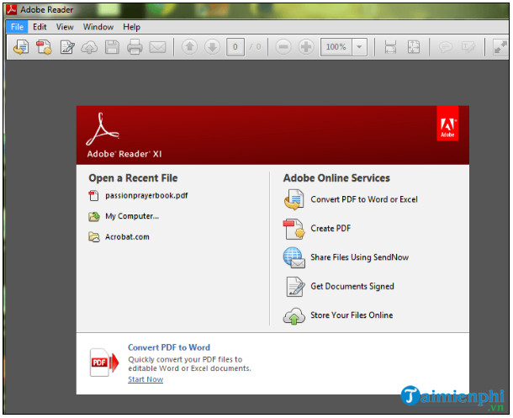Select Get Documents Signed service
513x418 pixels.
tap(352, 286)
